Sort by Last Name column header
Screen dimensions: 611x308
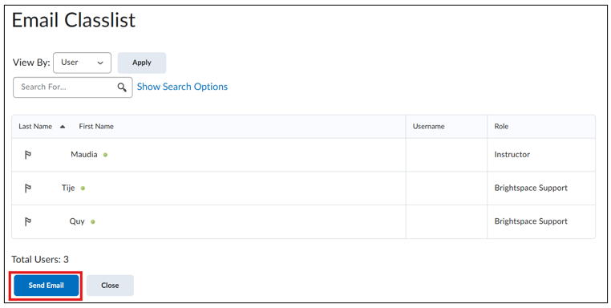coord(35,126)
